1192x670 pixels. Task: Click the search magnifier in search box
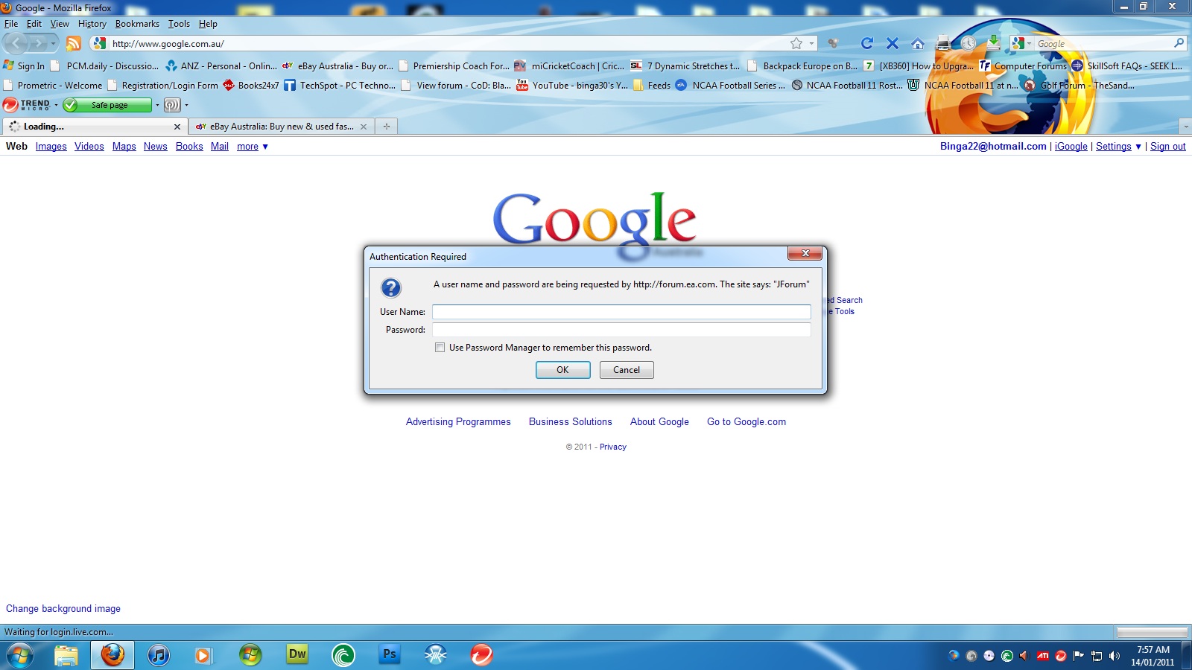[1179, 43]
